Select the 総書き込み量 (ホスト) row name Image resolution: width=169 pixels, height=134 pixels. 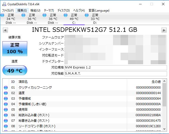(x=34, y=121)
